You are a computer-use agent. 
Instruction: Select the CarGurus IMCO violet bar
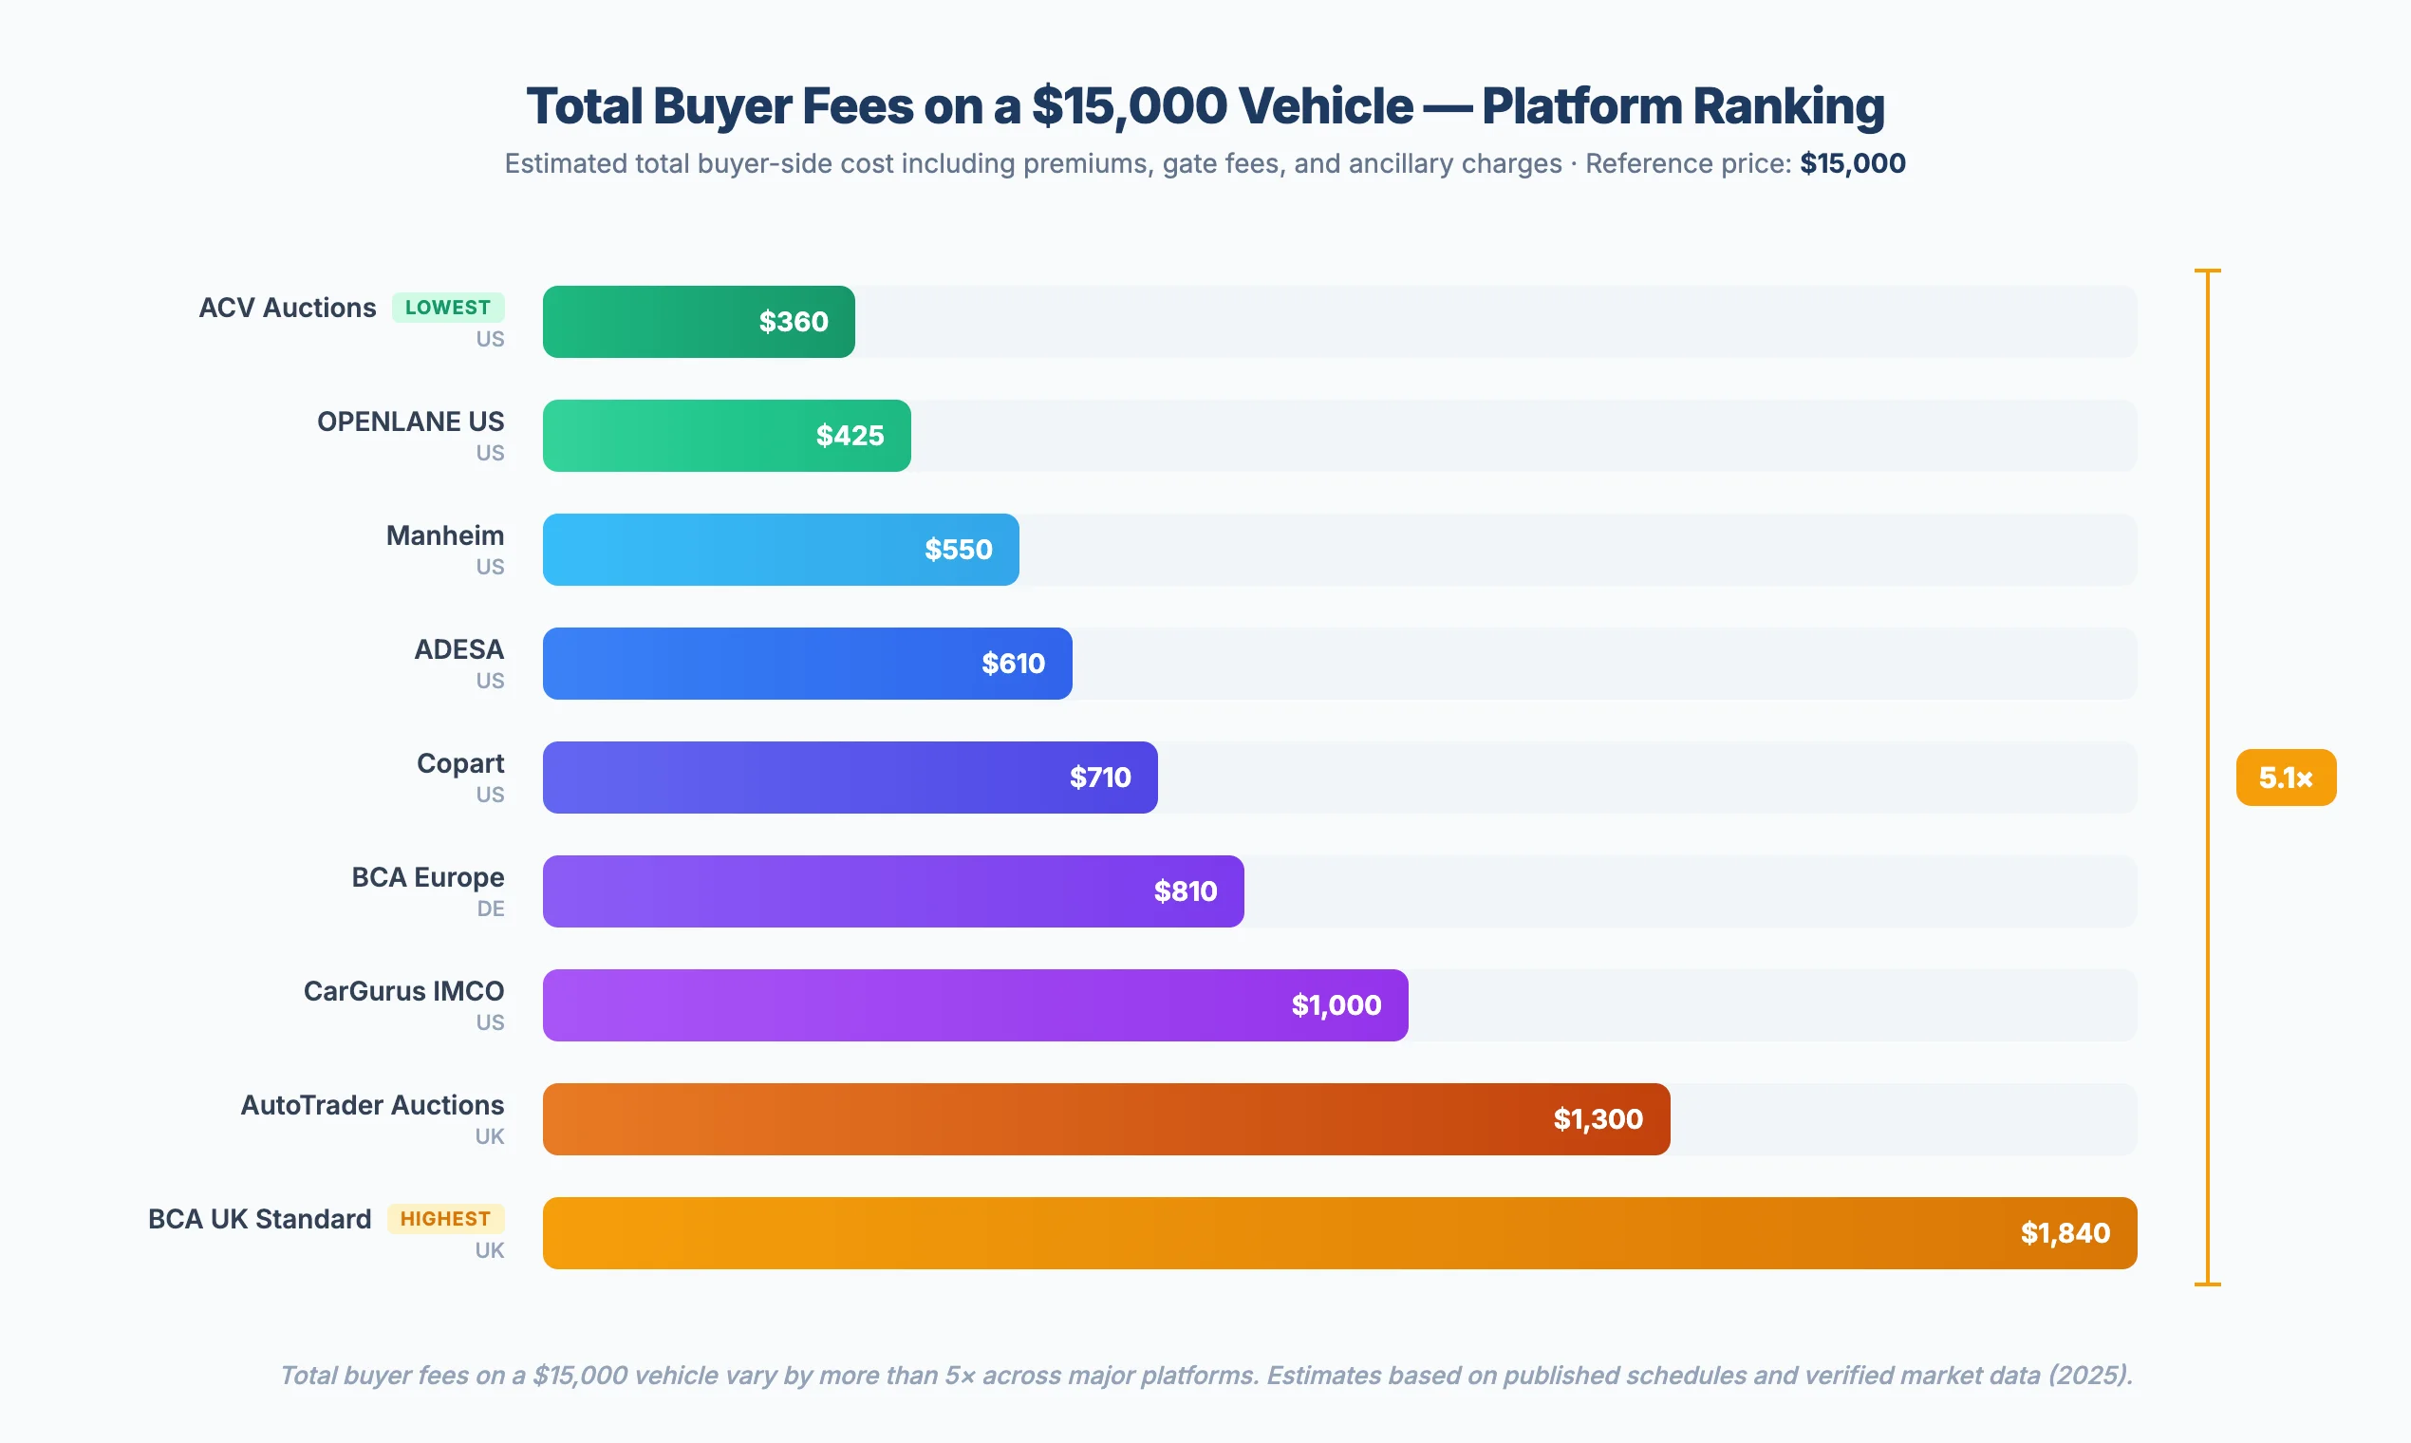pos(975,1004)
